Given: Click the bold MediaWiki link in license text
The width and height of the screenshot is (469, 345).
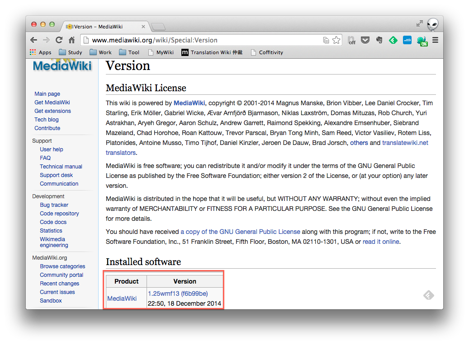Looking at the screenshot, I should click(189, 103).
